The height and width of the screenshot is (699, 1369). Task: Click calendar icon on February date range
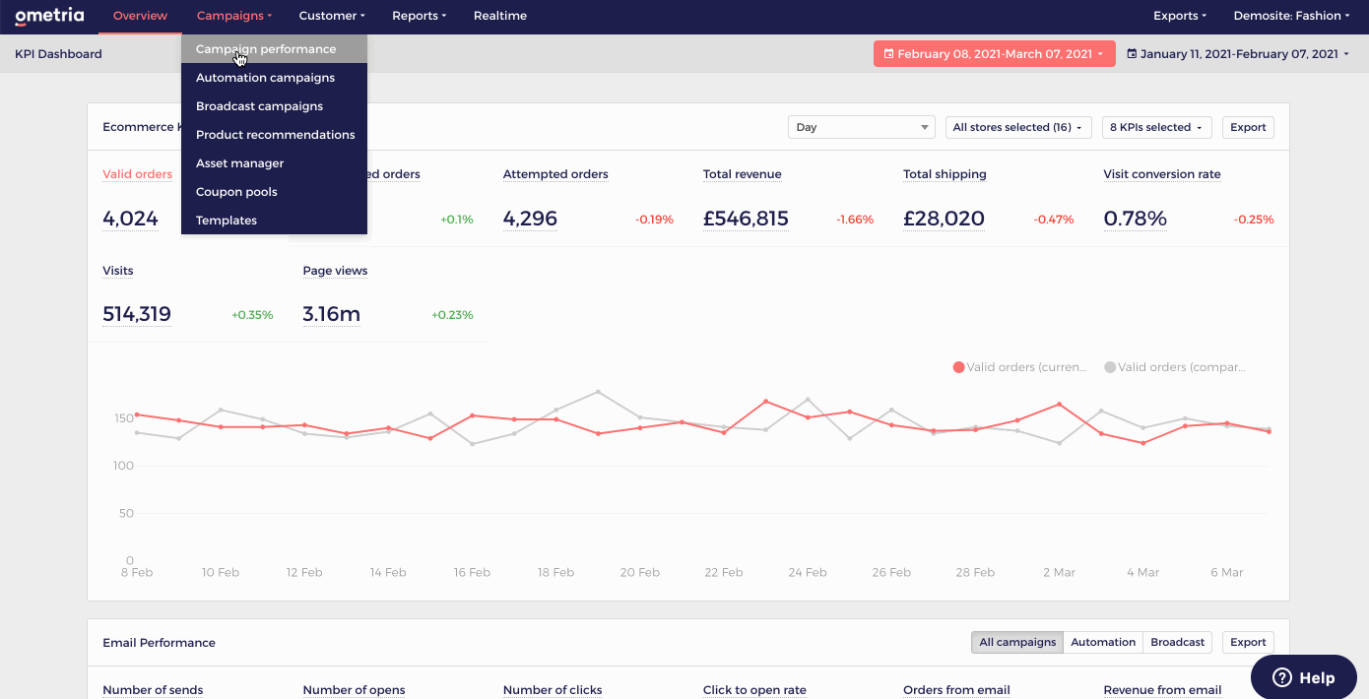[x=888, y=54]
